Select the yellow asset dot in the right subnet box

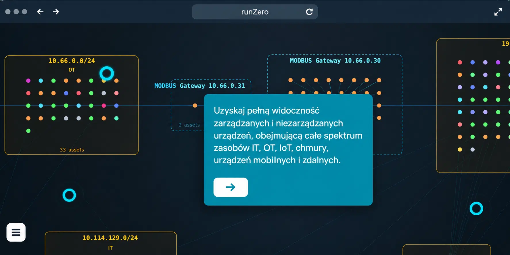(460, 149)
